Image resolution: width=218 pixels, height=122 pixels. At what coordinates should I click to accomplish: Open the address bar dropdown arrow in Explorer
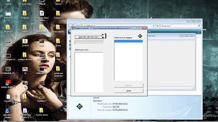(154, 26)
